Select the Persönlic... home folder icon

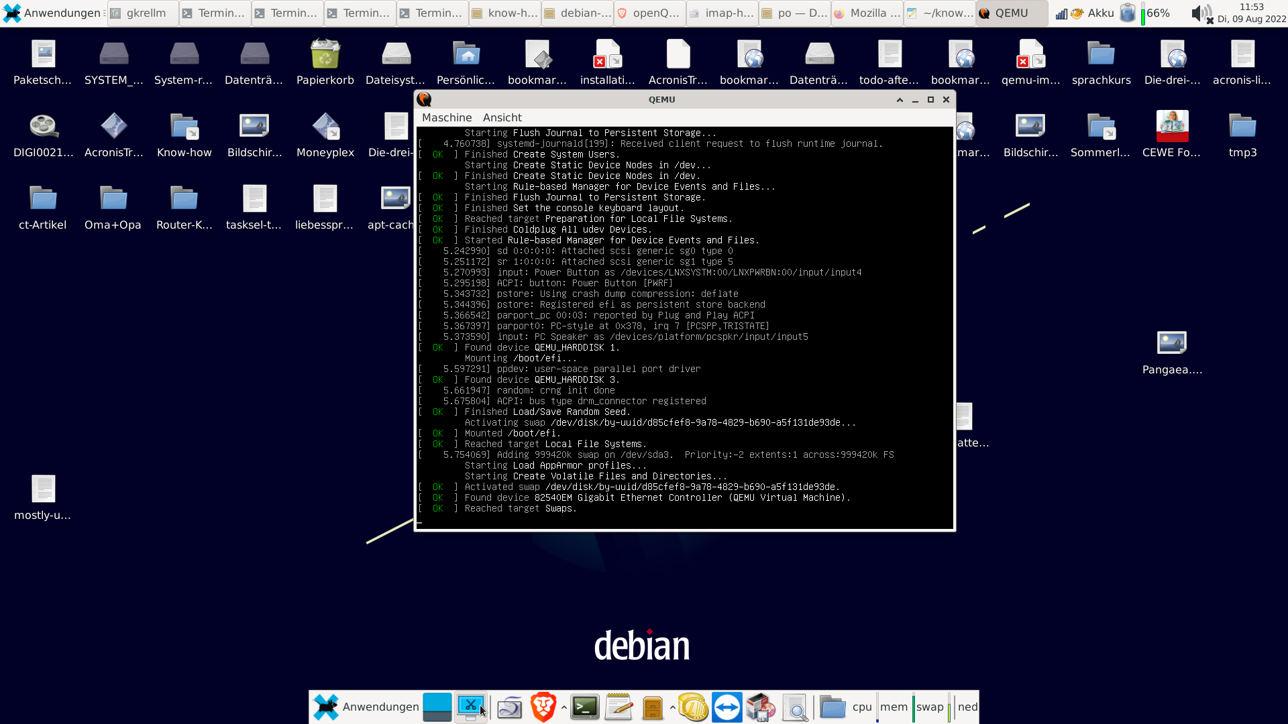(x=466, y=63)
